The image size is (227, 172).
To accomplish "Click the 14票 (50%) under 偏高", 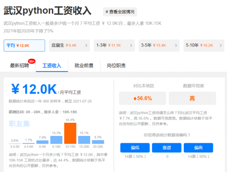I will (198, 156).
